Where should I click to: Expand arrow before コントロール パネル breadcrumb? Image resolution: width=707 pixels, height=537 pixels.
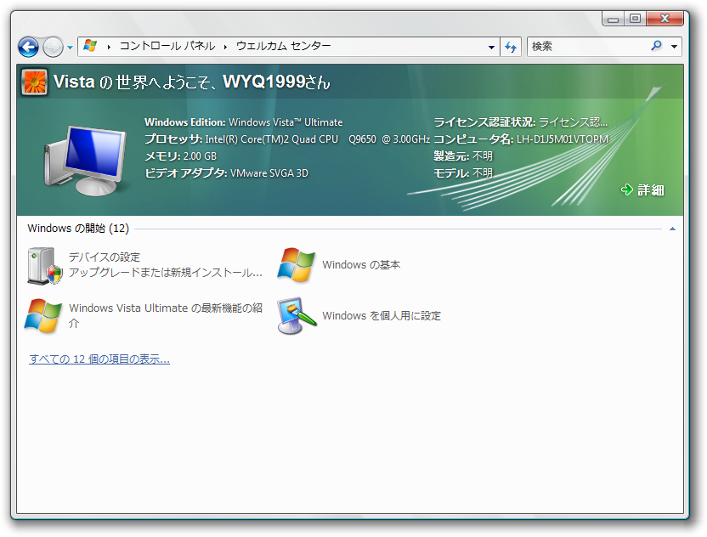point(109,47)
